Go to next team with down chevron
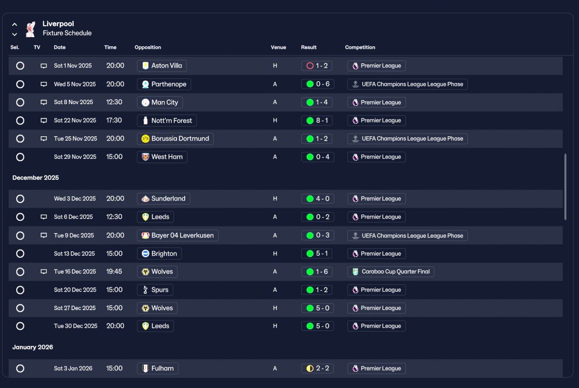The height and width of the screenshot is (388, 579). [14, 34]
